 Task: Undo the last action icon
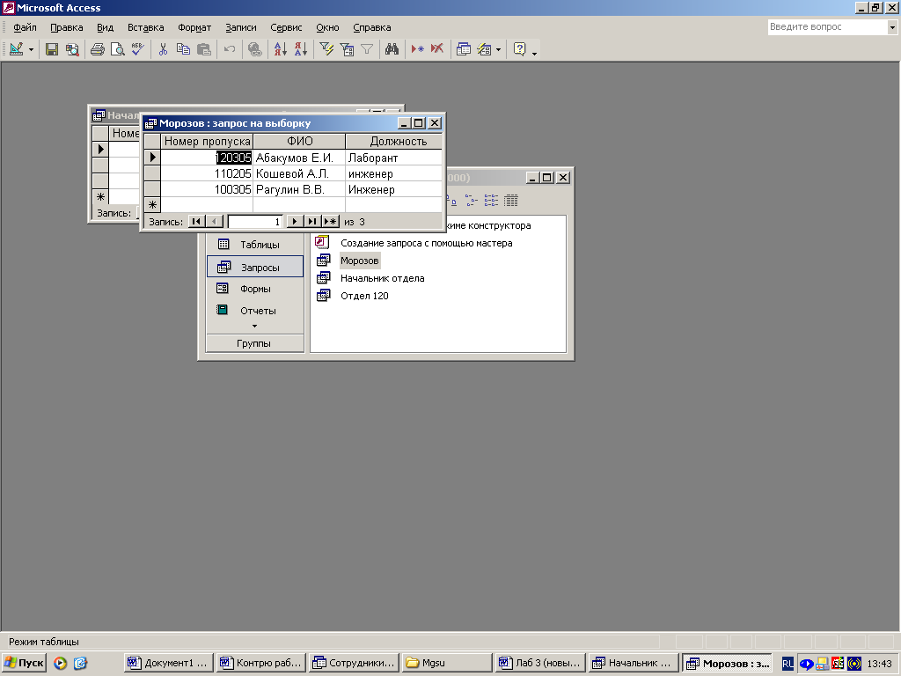pyautogui.click(x=230, y=49)
